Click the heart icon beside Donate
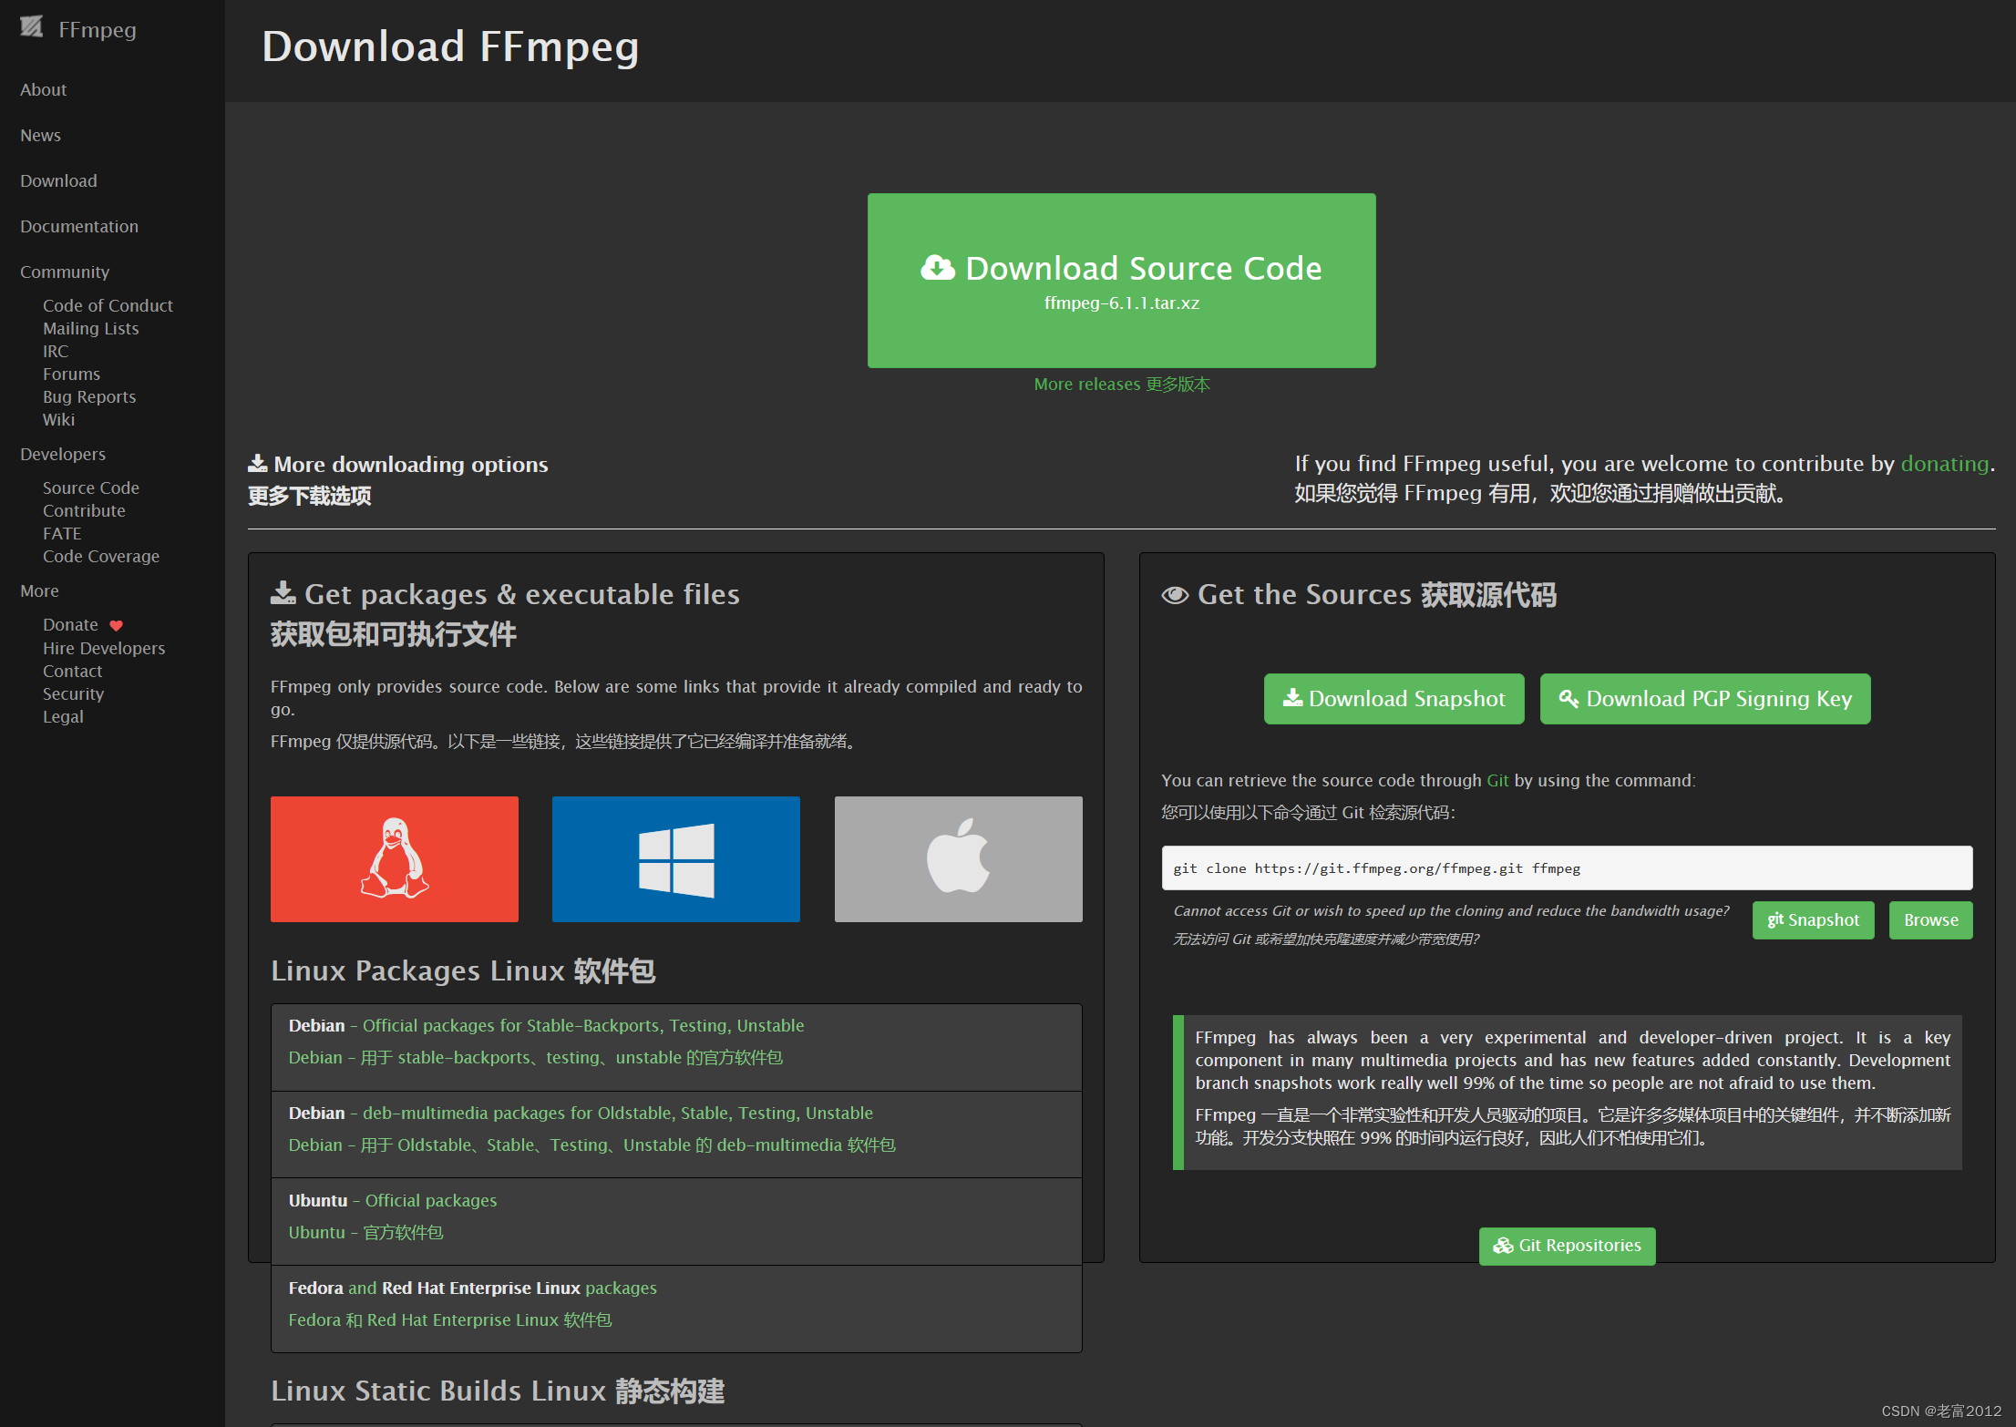This screenshot has width=2016, height=1427. pos(116,624)
